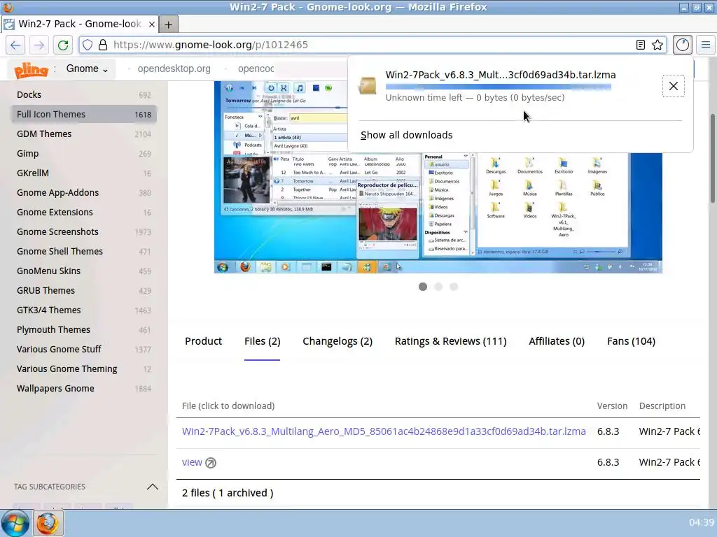Click the Firefox taskbar icon
The width and height of the screenshot is (717, 537).
48,523
